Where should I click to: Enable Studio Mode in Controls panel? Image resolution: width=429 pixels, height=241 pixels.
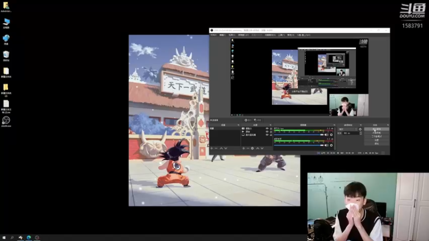coord(377,137)
